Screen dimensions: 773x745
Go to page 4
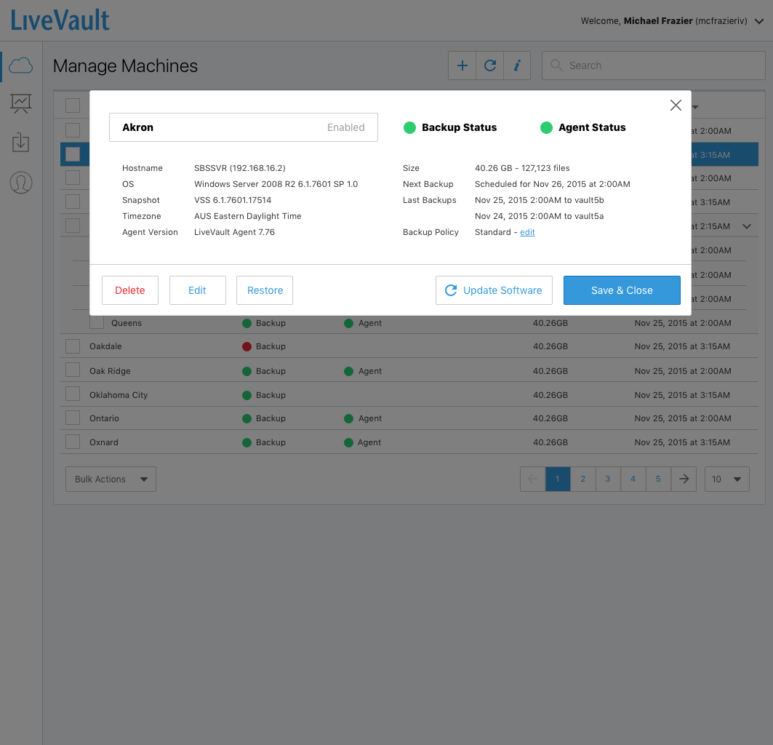pyautogui.click(x=633, y=479)
